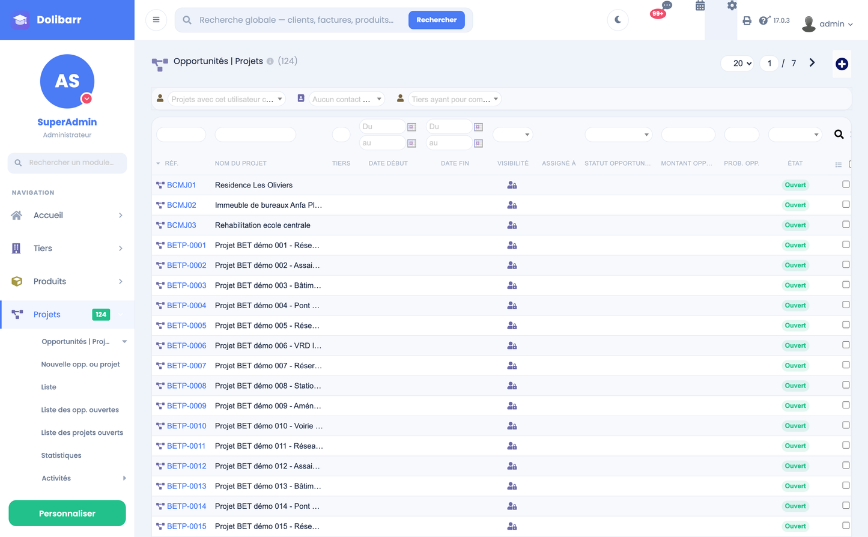Click the Dolibarr logo

coord(47,20)
